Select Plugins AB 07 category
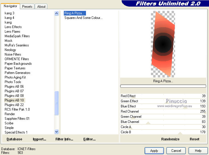209x155 pixels. (x=14, y=91)
